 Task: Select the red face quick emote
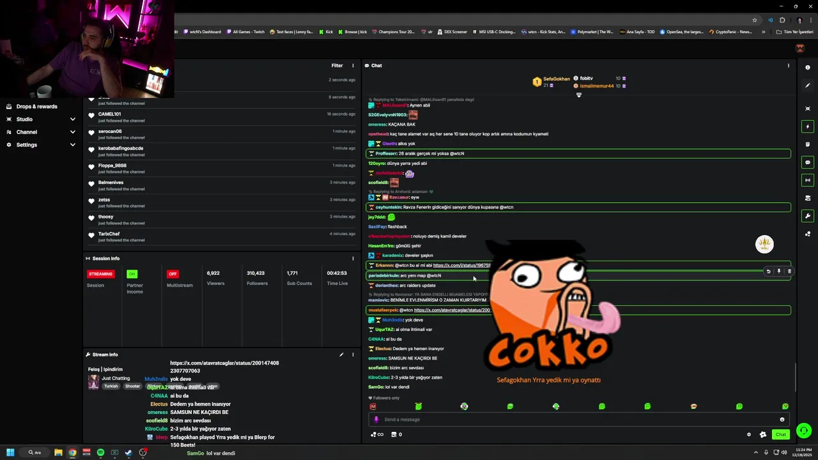click(373, 406)
